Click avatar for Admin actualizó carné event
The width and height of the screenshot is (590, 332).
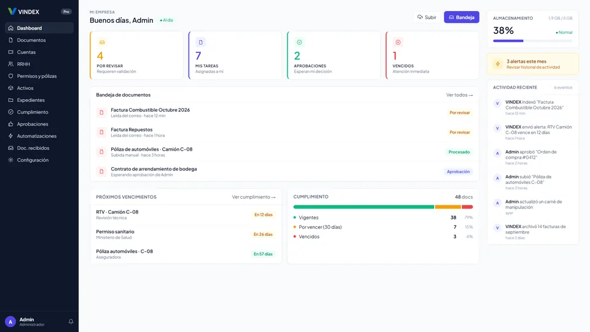point(497,203)
